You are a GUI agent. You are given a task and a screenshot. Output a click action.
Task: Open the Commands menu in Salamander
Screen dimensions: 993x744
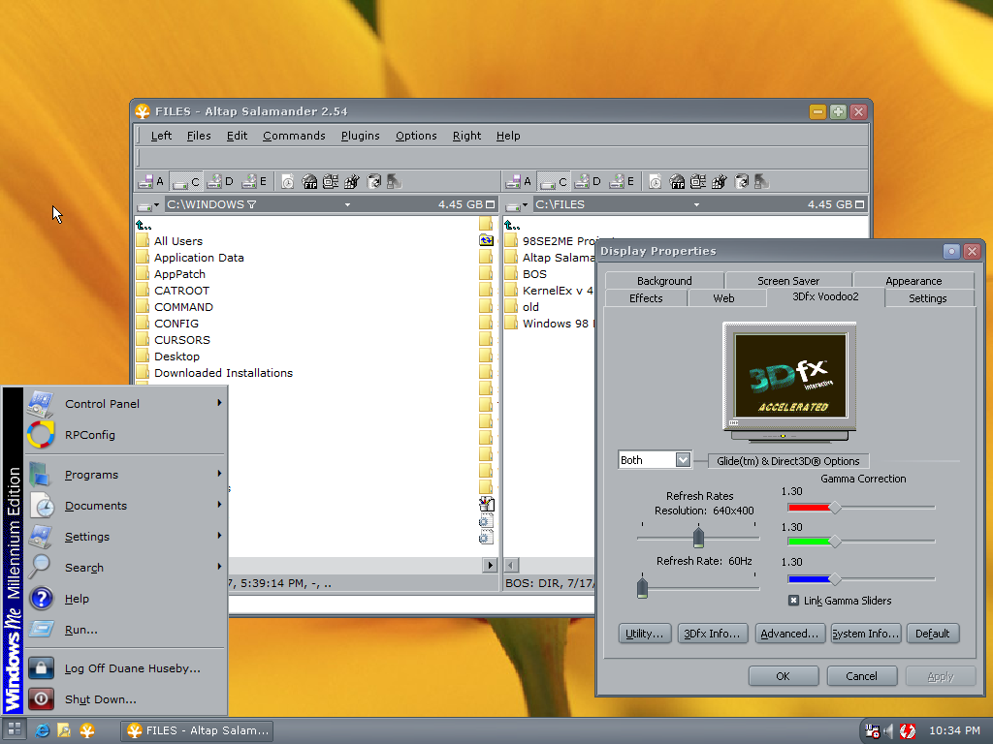(294, 136)
